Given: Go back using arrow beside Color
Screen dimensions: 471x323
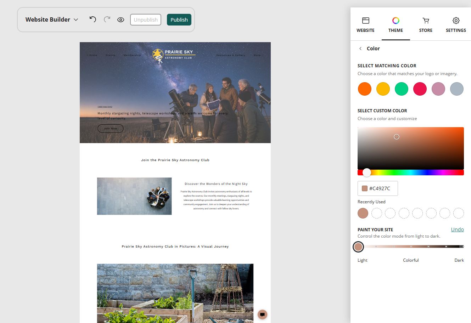Looking at the screenshot, I should 360,49.
